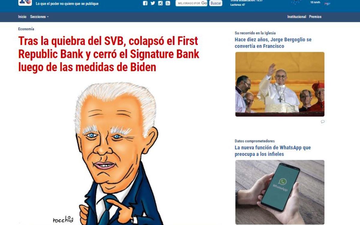The width and height of the screenshot is (360, 225).
Task: Open the RSS feed icon
Action: [x=168, y=3]
